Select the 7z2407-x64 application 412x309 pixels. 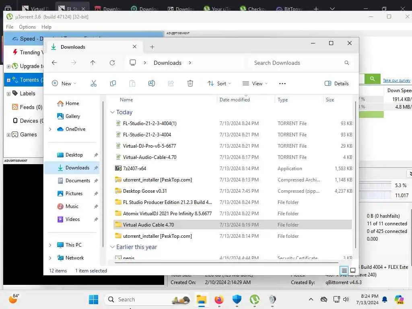point(233,169)
